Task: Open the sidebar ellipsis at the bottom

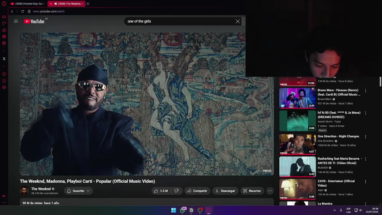Action: pos(4,202)
